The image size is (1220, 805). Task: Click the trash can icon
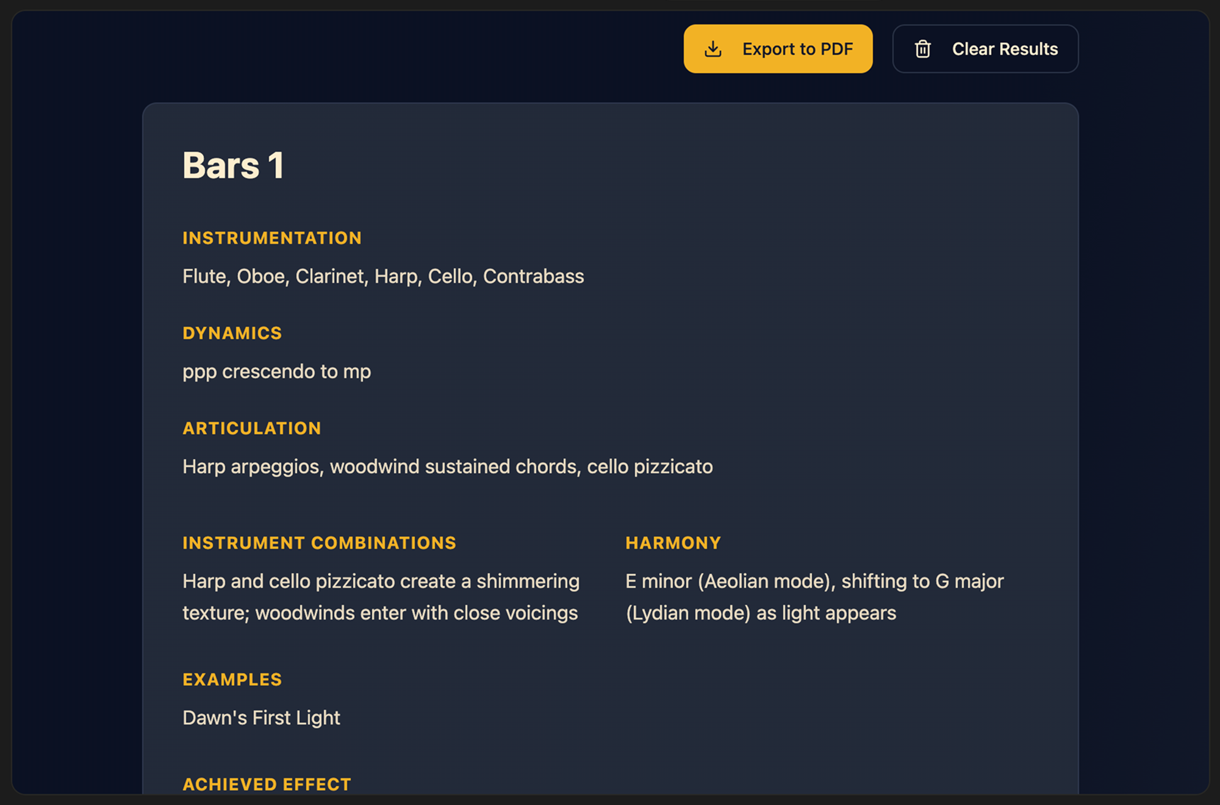922,49
